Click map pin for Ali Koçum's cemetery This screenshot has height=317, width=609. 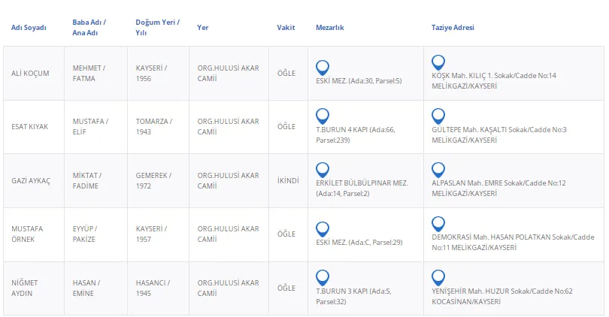(323, 66)
